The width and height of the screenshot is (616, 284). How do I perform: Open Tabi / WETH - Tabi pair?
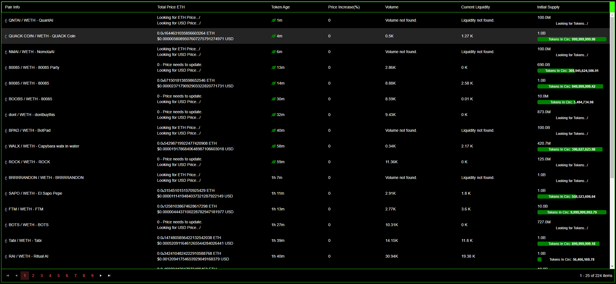click(25, 240)
